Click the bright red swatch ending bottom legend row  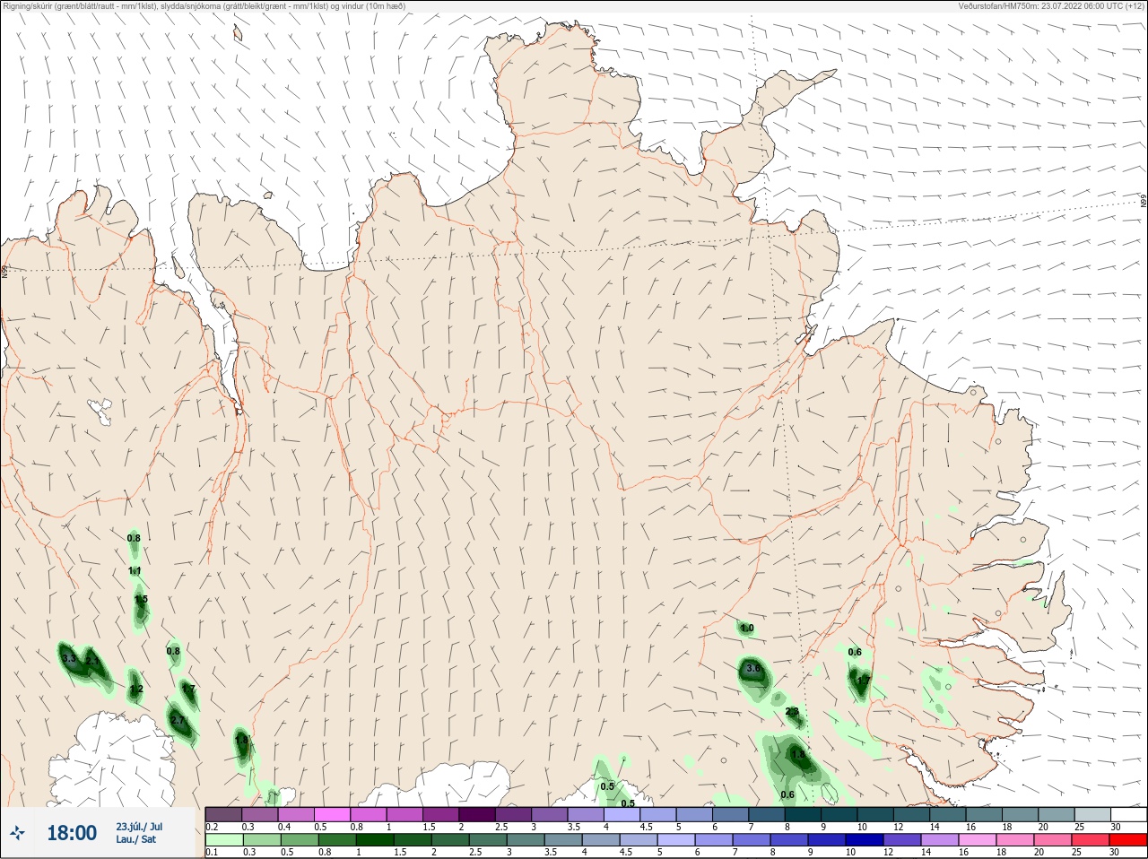click(x=1128, y=840)
